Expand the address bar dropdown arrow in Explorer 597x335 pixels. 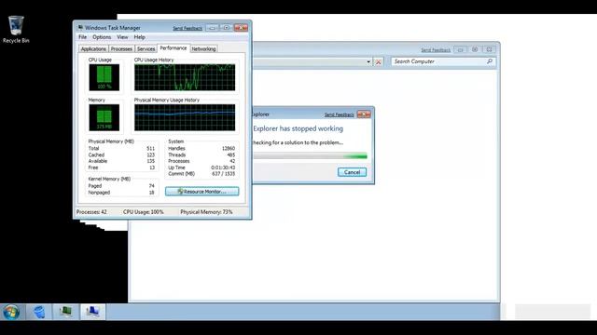tap(368, 62)
